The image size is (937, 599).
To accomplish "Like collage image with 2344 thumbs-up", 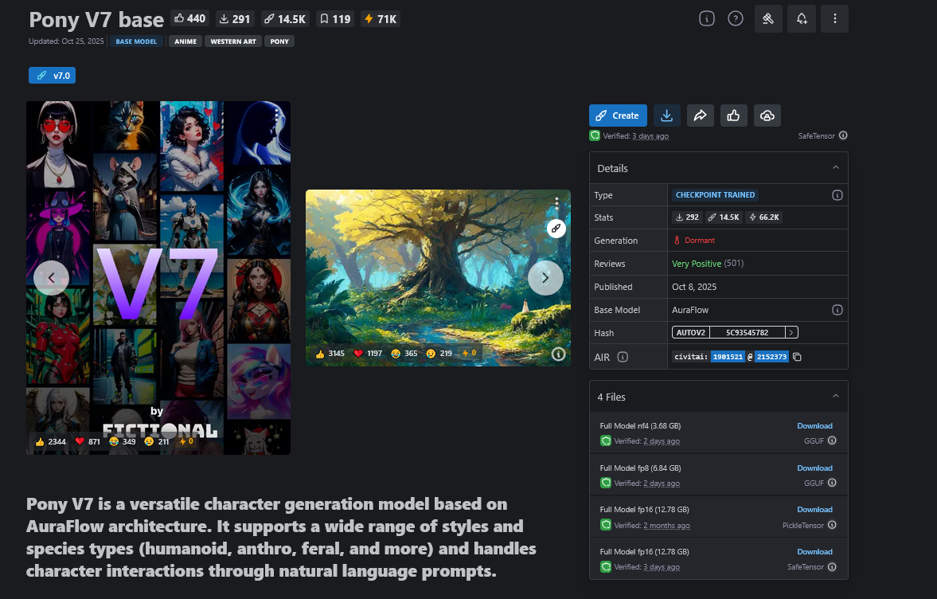I will click(x=50, y=442).
